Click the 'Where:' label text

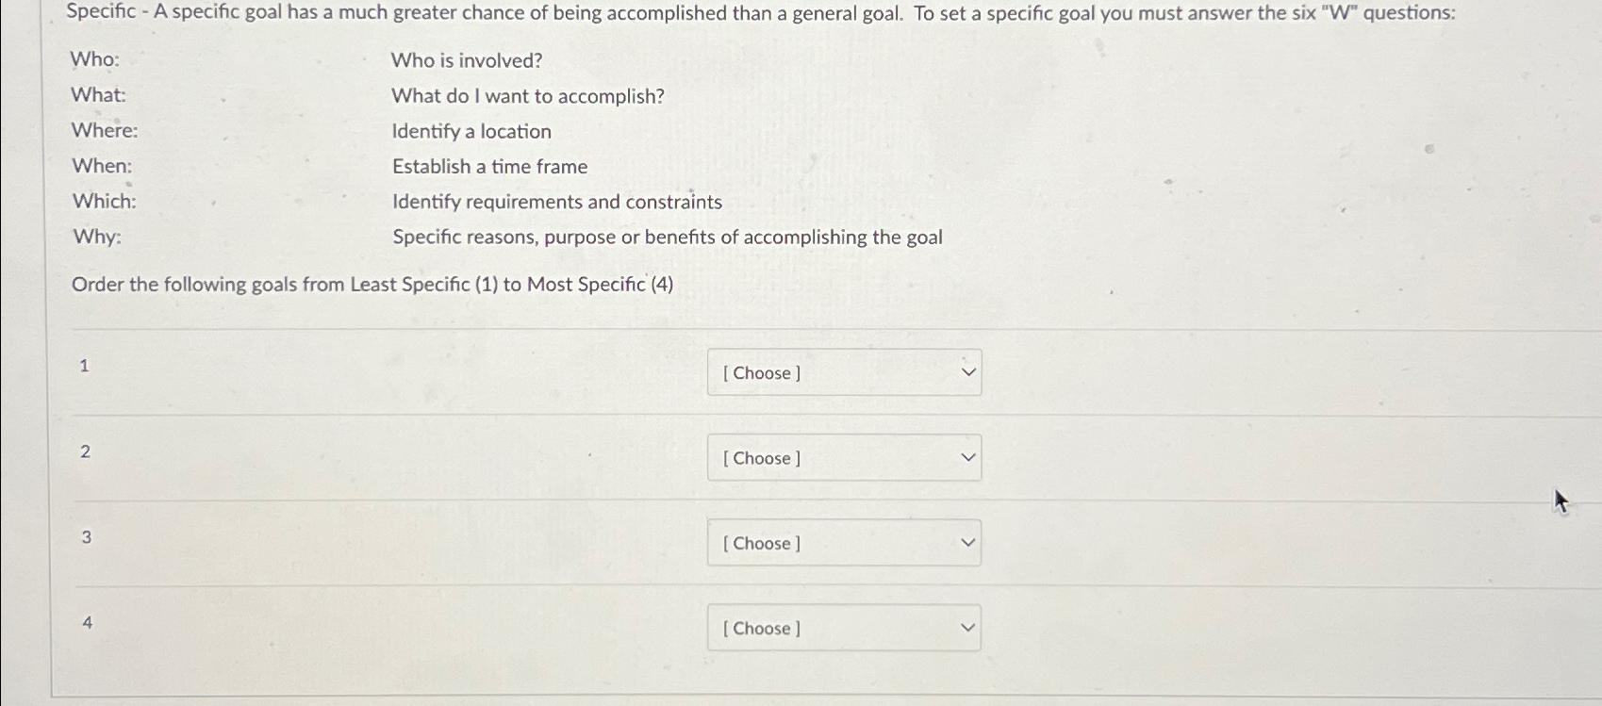click(x=104, y=130)
